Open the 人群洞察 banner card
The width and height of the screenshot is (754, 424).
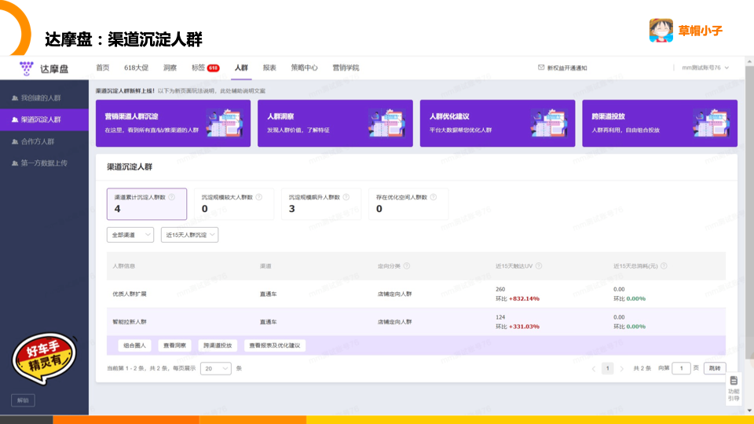point(335,123)
